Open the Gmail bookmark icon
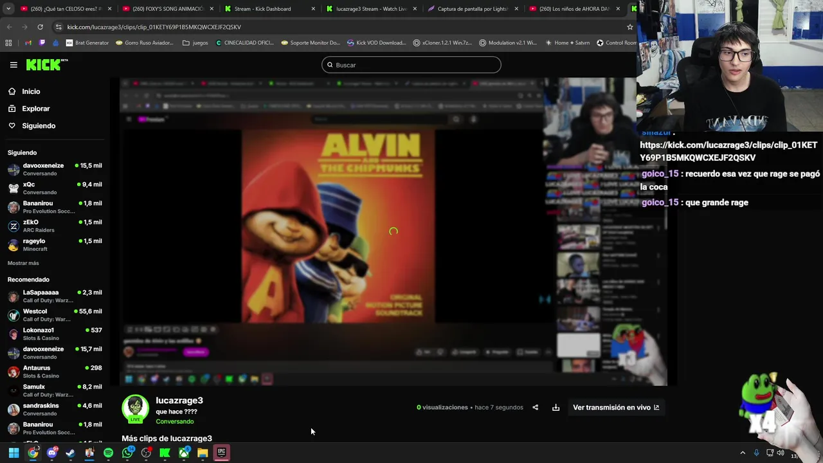The height and width of the screenshot is (463, 823). point(28,43)
